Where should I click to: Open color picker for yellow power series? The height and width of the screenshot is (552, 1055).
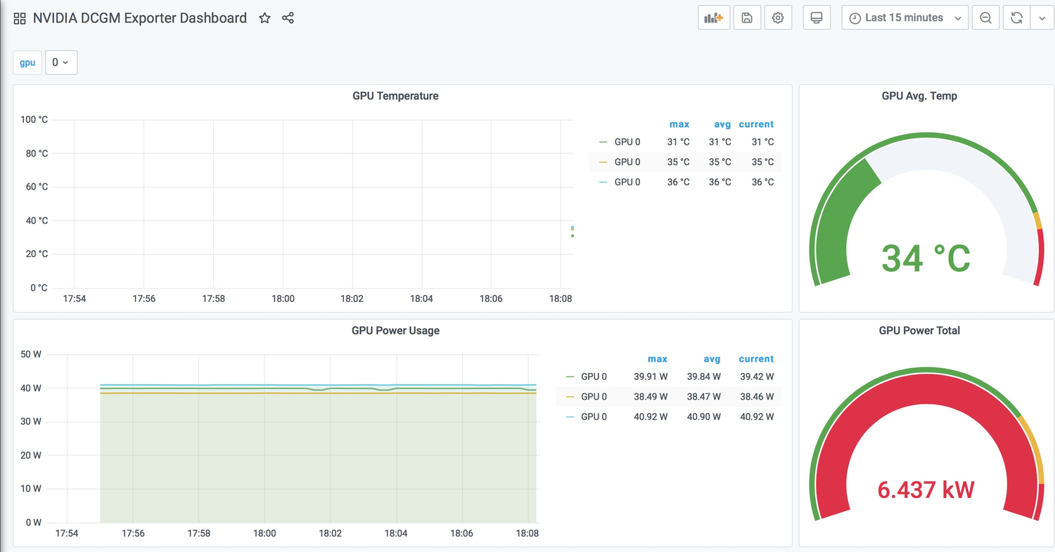(569, 397)
